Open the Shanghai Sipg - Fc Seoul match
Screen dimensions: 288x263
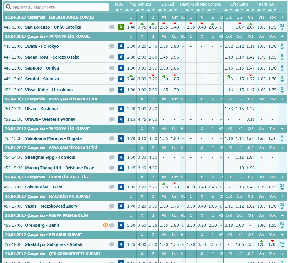pos(50,158)
